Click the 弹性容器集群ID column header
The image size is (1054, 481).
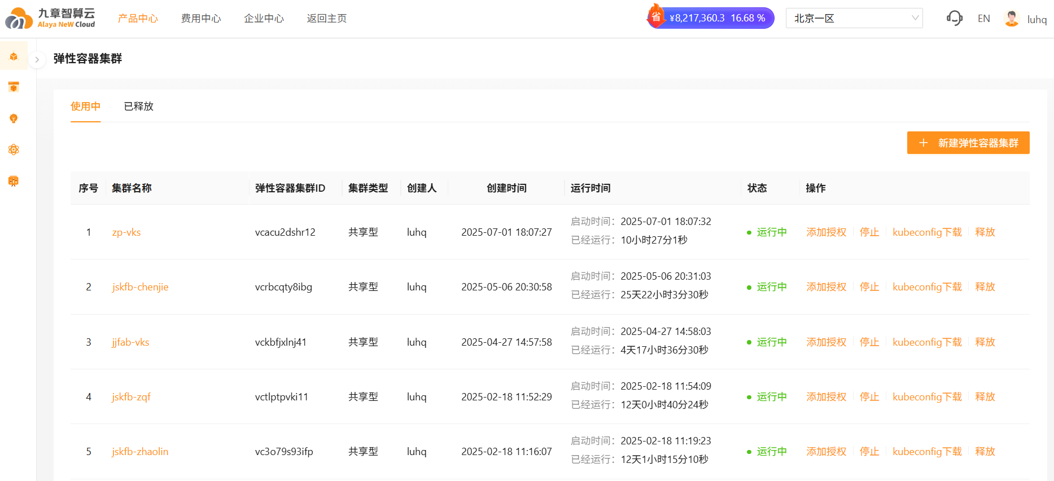(290, 188)
